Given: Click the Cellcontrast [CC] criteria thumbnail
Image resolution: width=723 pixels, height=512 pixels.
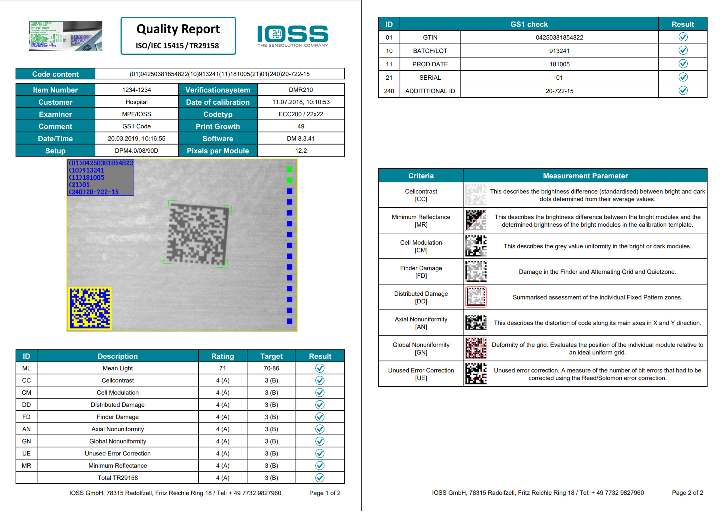Looking at the screenshot, I should point(476,195).
